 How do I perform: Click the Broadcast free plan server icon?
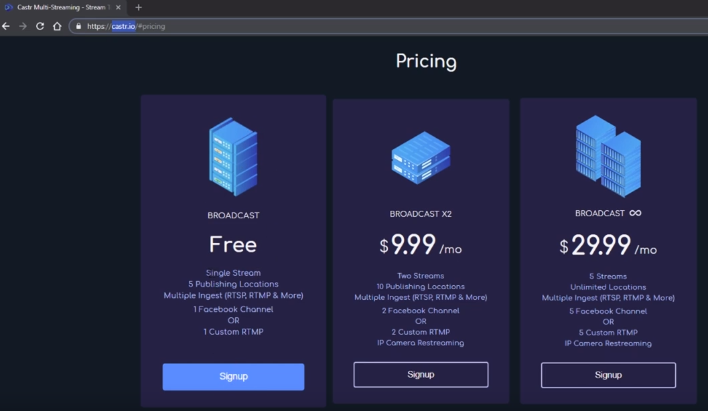tap(234, 157)
